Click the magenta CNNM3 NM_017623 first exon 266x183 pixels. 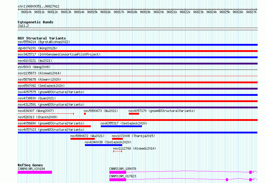pos(118,180)
